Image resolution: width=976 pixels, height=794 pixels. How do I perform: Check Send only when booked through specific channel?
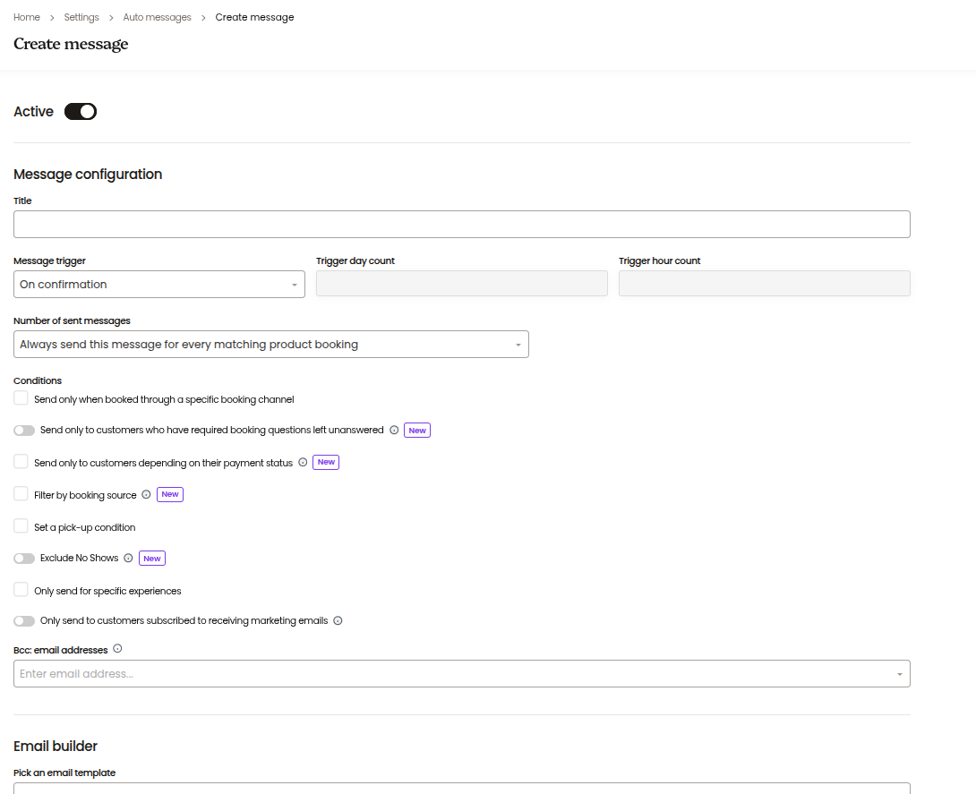coord(21,398)
